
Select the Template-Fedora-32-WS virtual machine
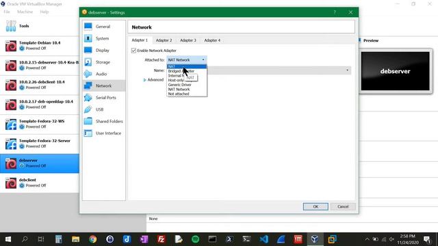coord(40,124)
